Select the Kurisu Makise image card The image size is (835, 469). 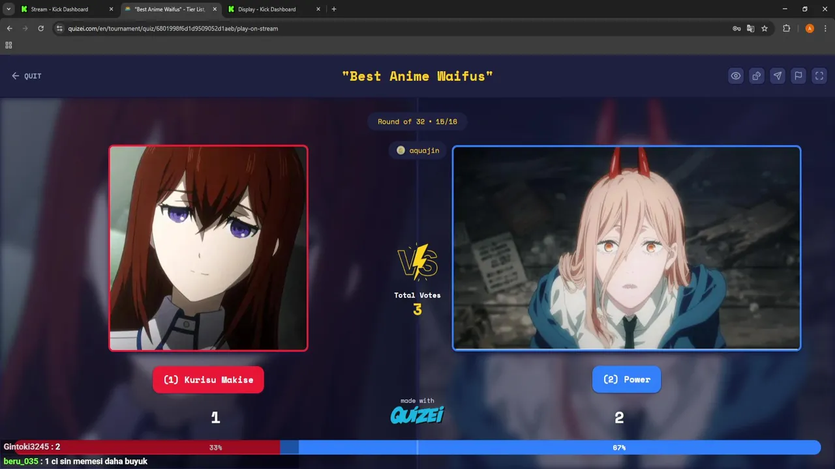coord(208,248)
